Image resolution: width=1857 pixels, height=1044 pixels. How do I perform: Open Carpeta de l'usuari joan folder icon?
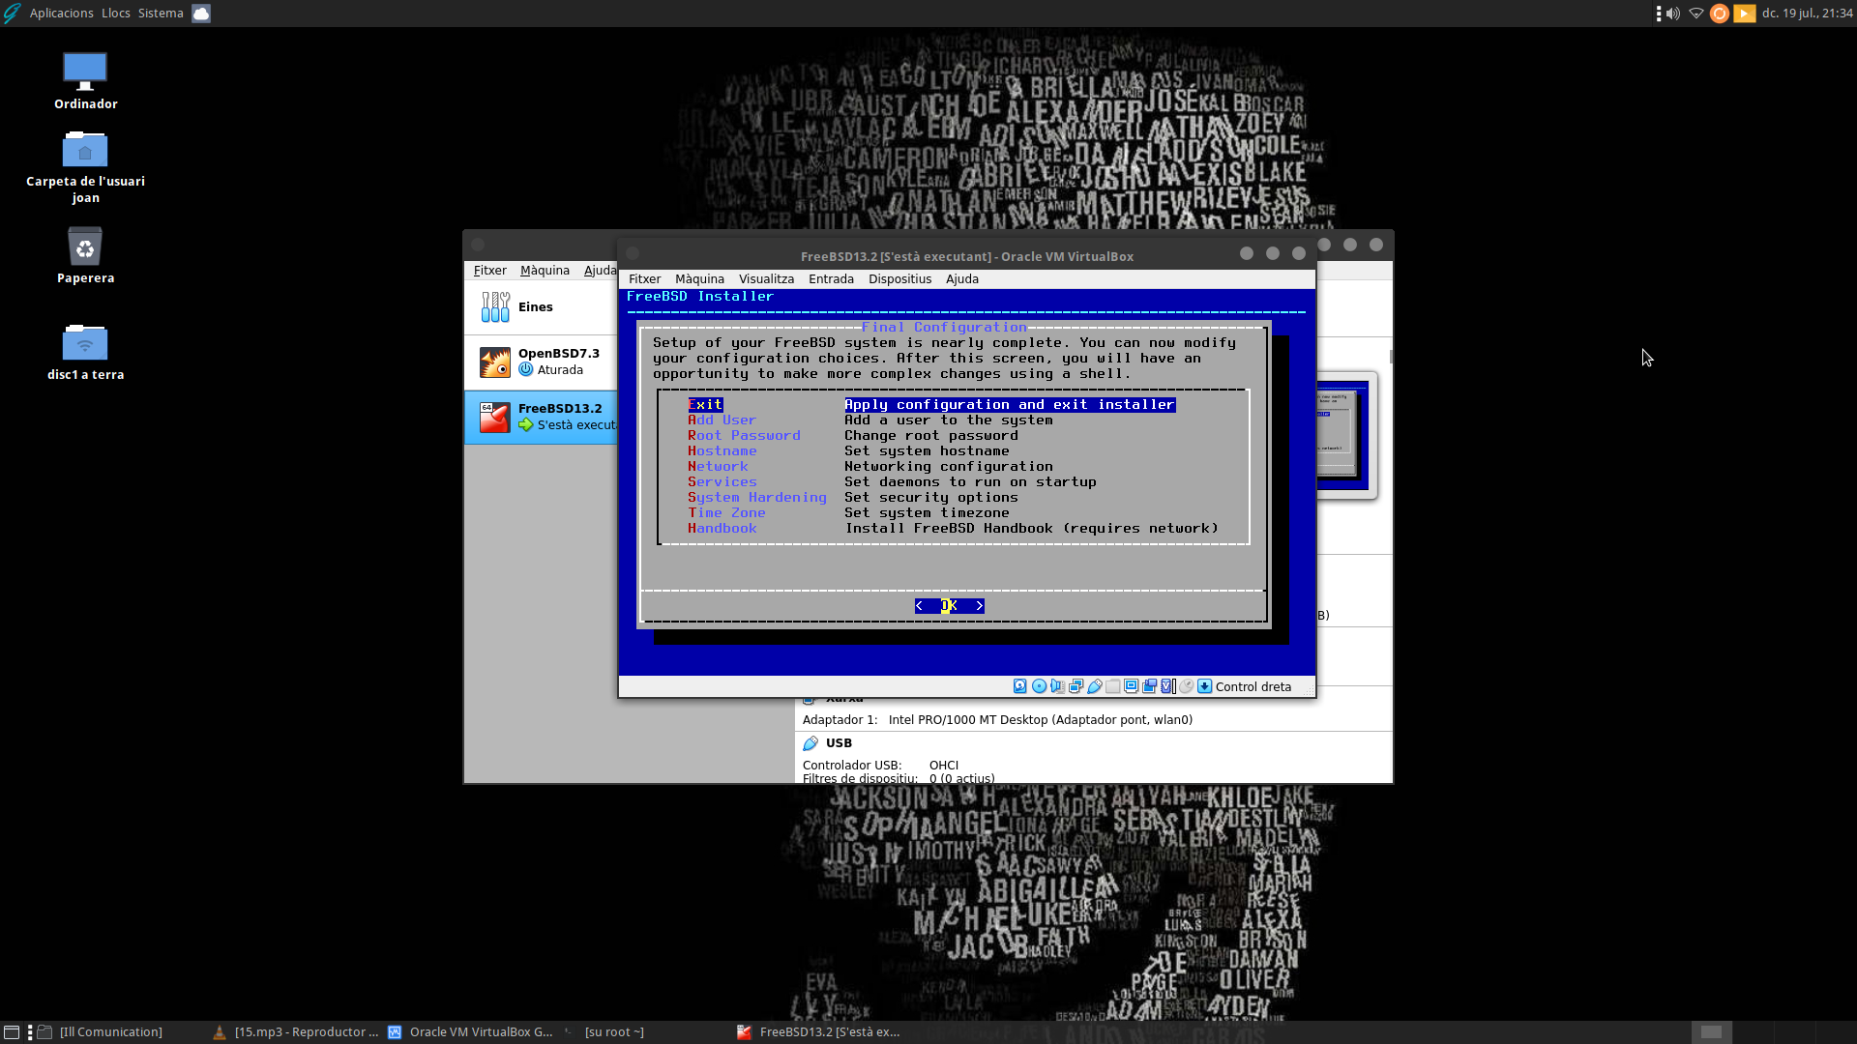pyautogui.click(x=85, y=167)
